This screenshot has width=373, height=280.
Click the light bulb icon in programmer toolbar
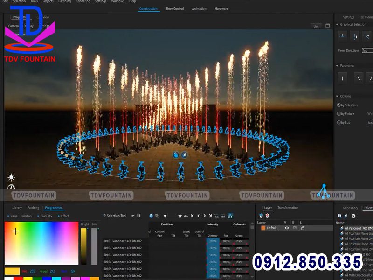coord(165,216)
